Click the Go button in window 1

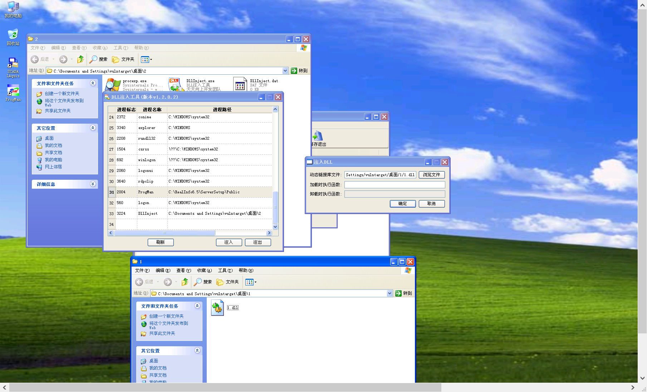click(403, 293)
